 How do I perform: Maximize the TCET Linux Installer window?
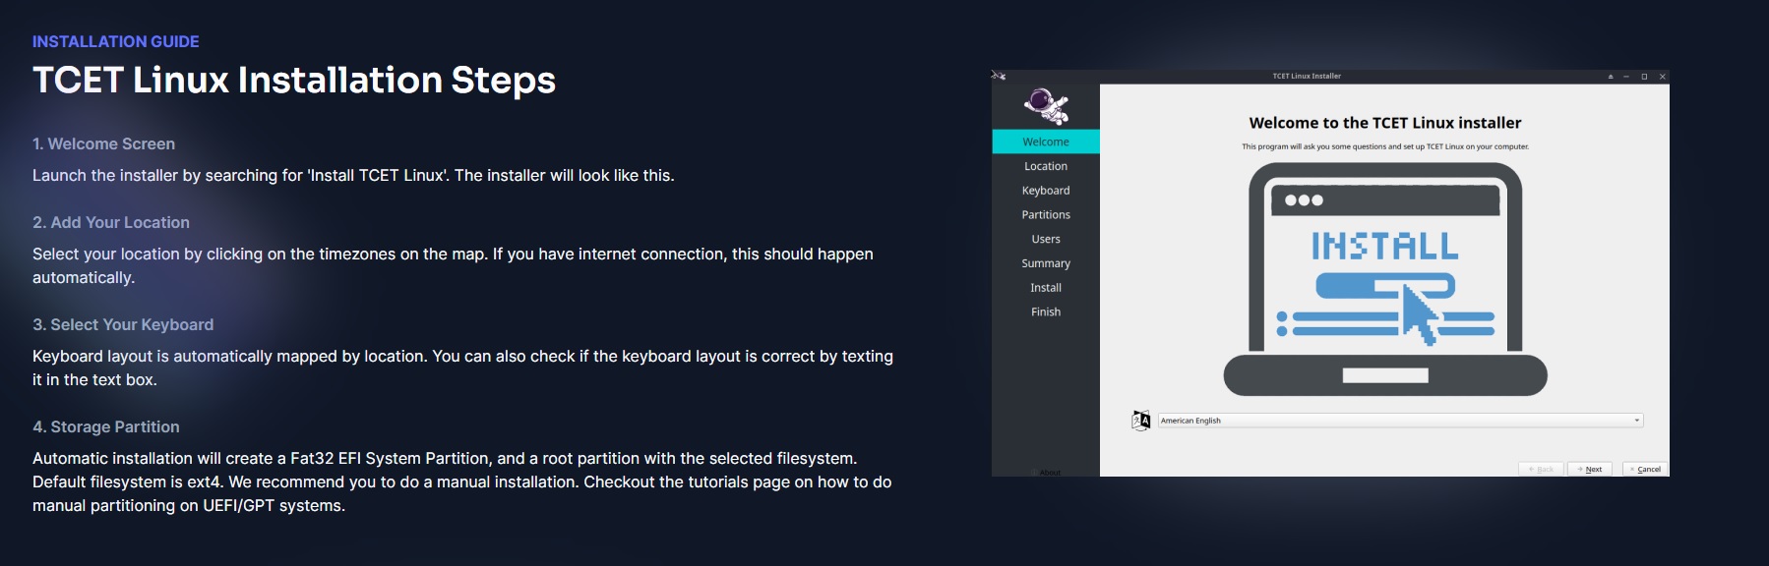pos(1644,76)
